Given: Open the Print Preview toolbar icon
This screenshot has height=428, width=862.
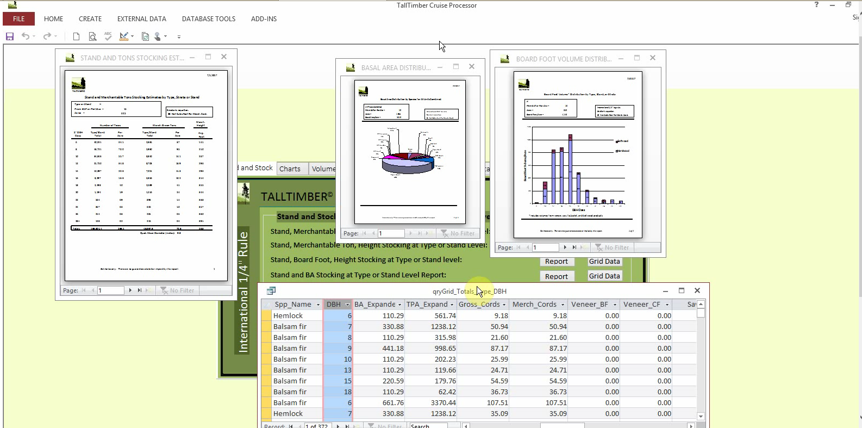Looking at the screenshot, I should tap(92, 36).
